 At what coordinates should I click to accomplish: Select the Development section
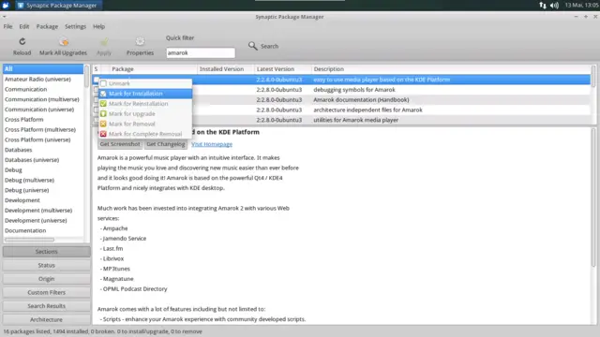click(x=43, y=200)
